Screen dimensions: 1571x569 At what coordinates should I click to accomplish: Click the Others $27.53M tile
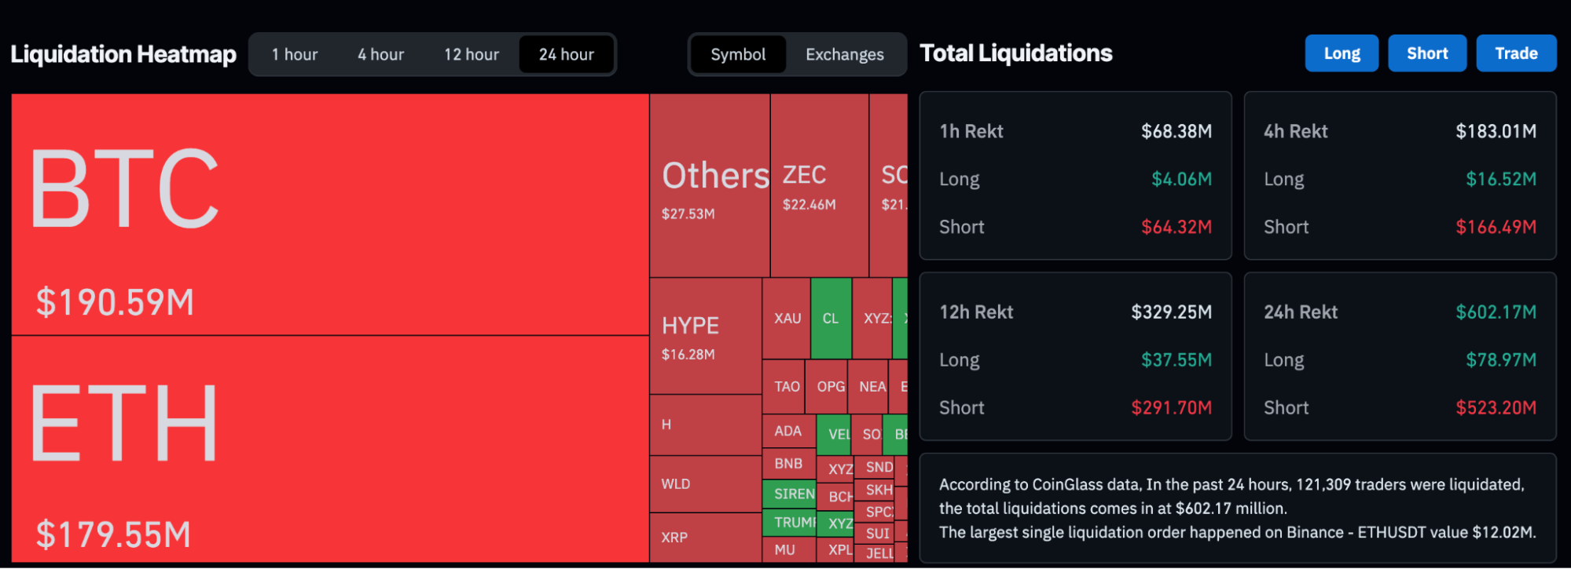point(710,185)
